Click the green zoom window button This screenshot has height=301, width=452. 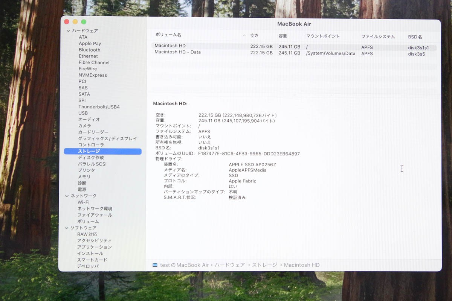(84, 22)
